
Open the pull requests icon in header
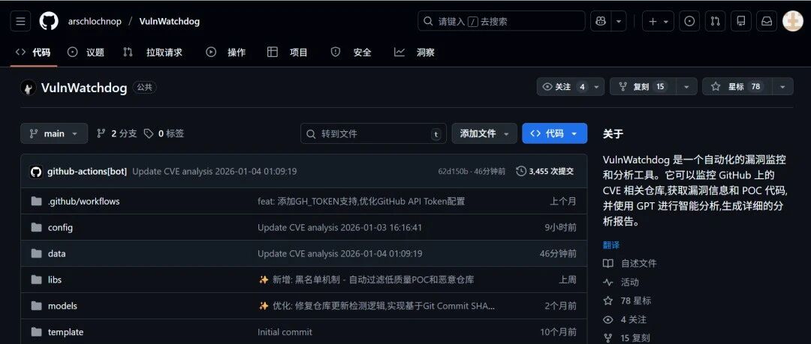click(x=716, y=21)
